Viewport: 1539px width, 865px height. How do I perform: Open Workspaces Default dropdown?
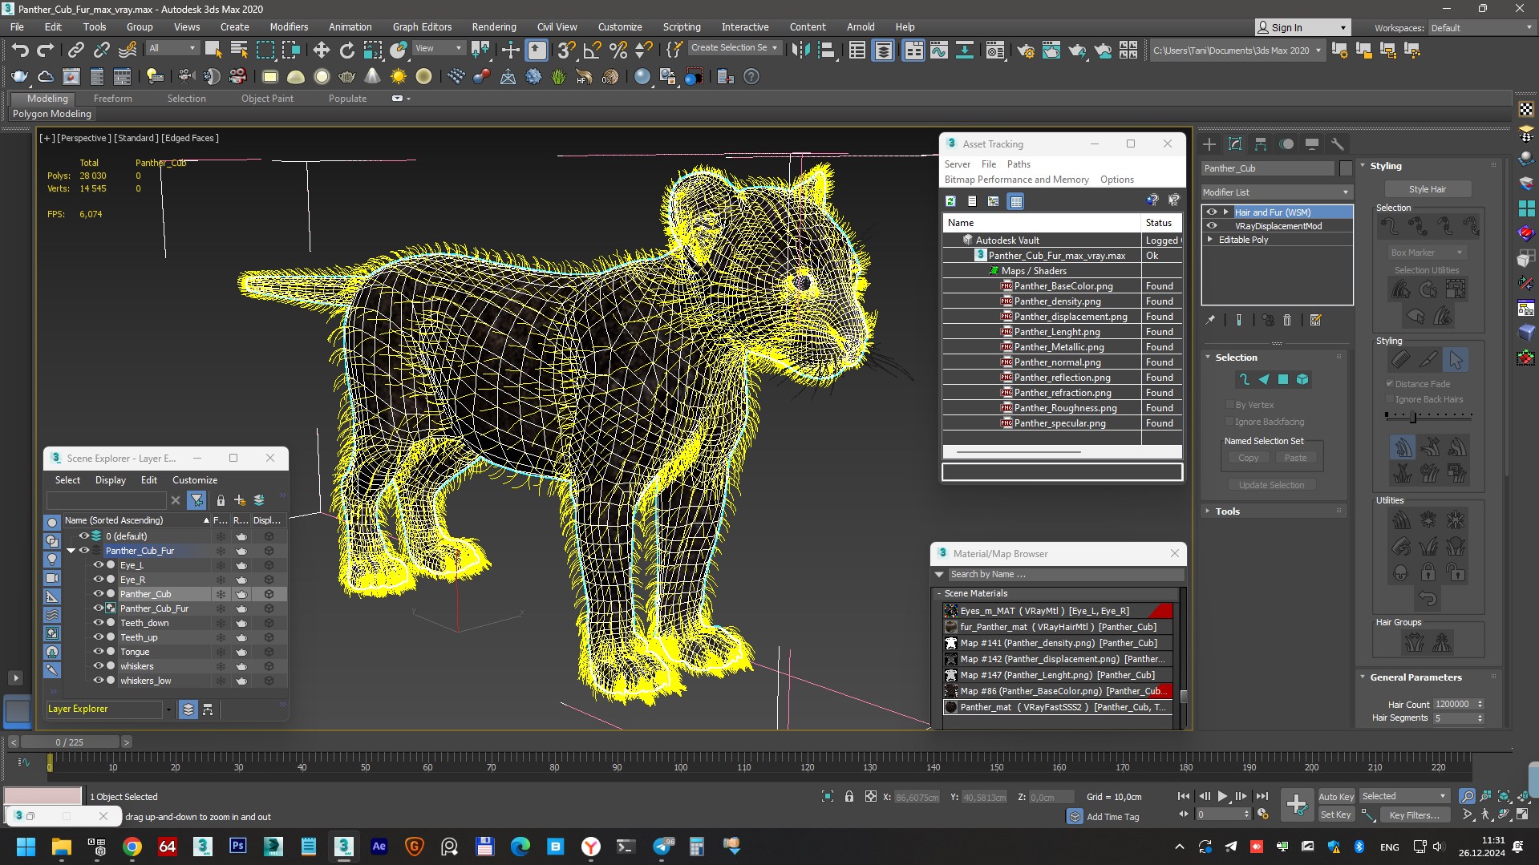click(1482, 28)
